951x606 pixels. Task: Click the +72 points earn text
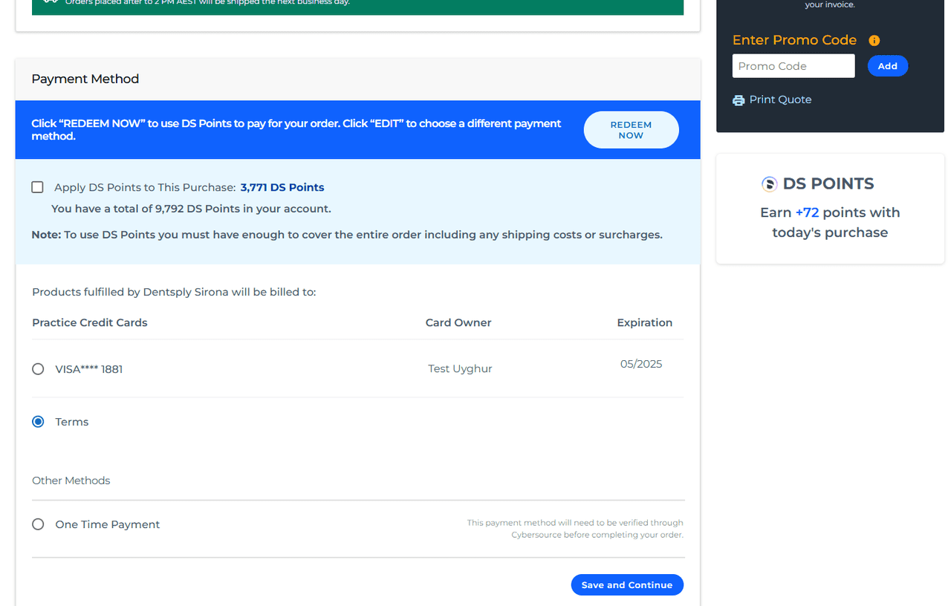pos(807,212)
